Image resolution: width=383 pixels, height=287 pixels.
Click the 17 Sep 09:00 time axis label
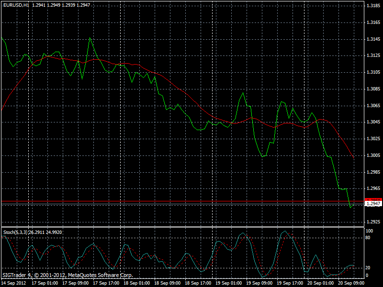point(76,283)
